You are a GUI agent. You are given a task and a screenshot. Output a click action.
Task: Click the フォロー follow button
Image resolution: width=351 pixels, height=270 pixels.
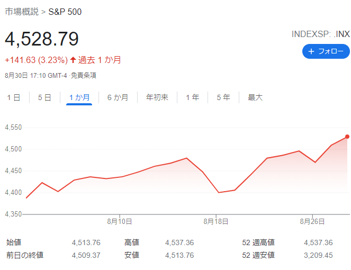[326, 51]
